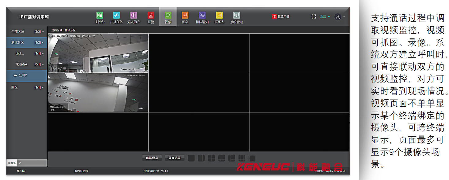Screen dimensions: 449x180
Task: Click the 账号:hlz status text
Action: tap(21, 171)
